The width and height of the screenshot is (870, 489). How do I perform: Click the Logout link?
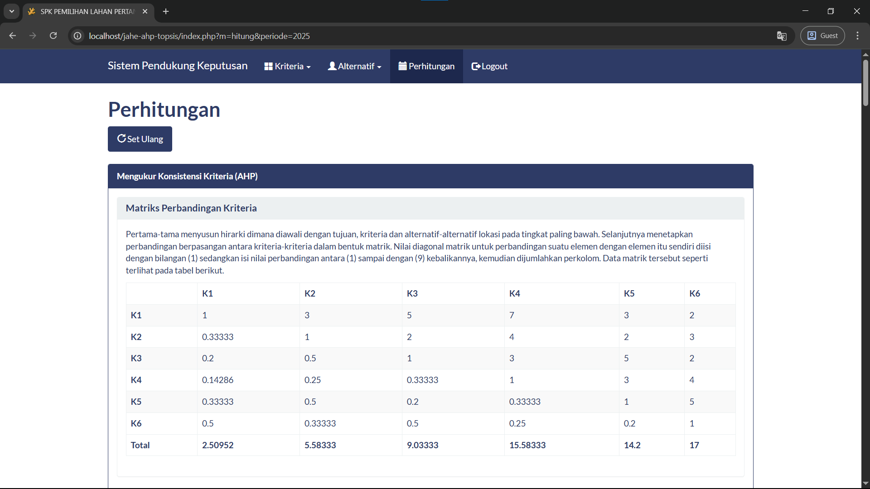click(x=489, y=66)
